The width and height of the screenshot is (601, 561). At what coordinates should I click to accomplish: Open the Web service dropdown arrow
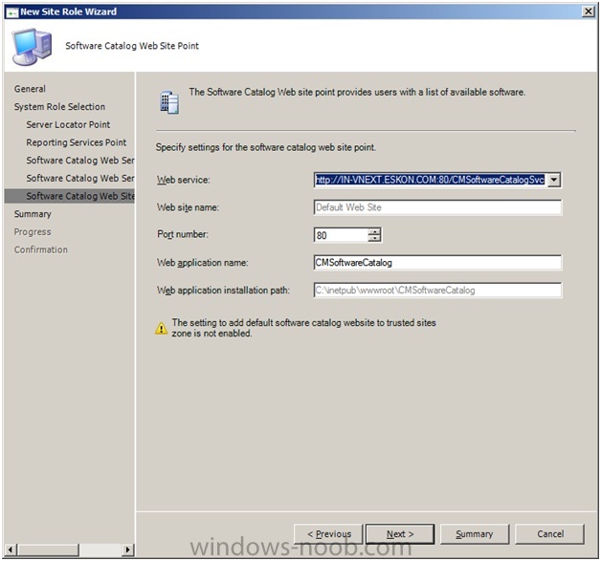tap(554, 180)
